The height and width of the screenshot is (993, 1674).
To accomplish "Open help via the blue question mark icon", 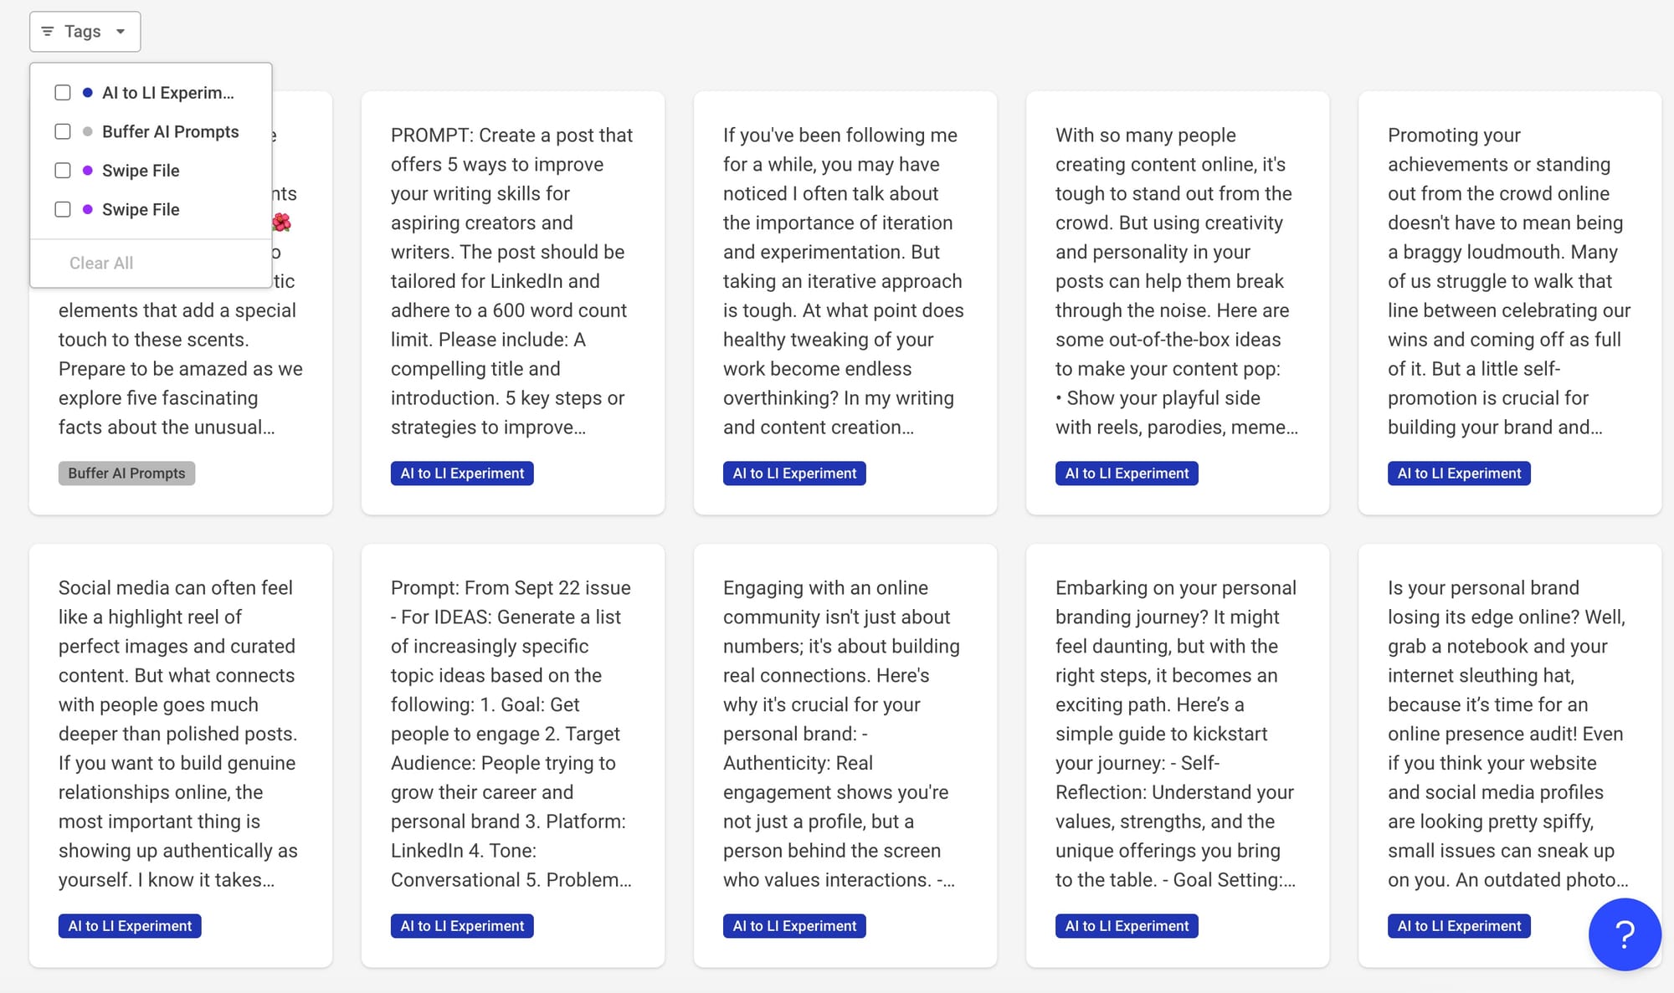I will click(x=1624, y=934).
